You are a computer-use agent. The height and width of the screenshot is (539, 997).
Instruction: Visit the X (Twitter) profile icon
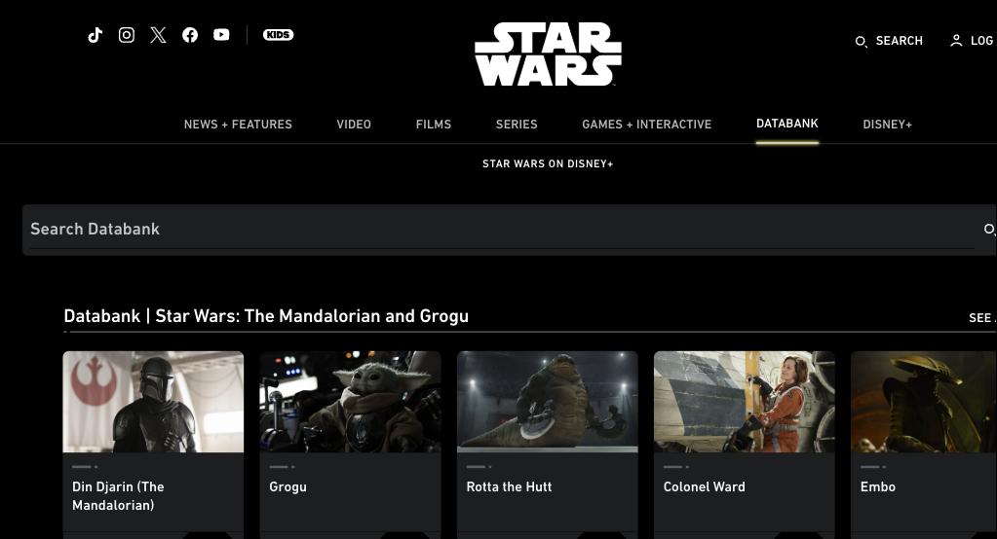(158, 35)
